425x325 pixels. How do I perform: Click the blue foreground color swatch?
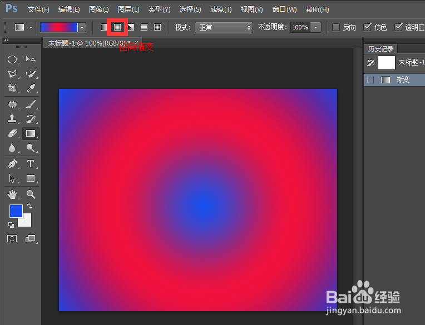click(x=16, y=211)
